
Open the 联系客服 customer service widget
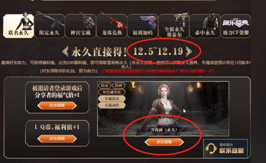(225, 149)
